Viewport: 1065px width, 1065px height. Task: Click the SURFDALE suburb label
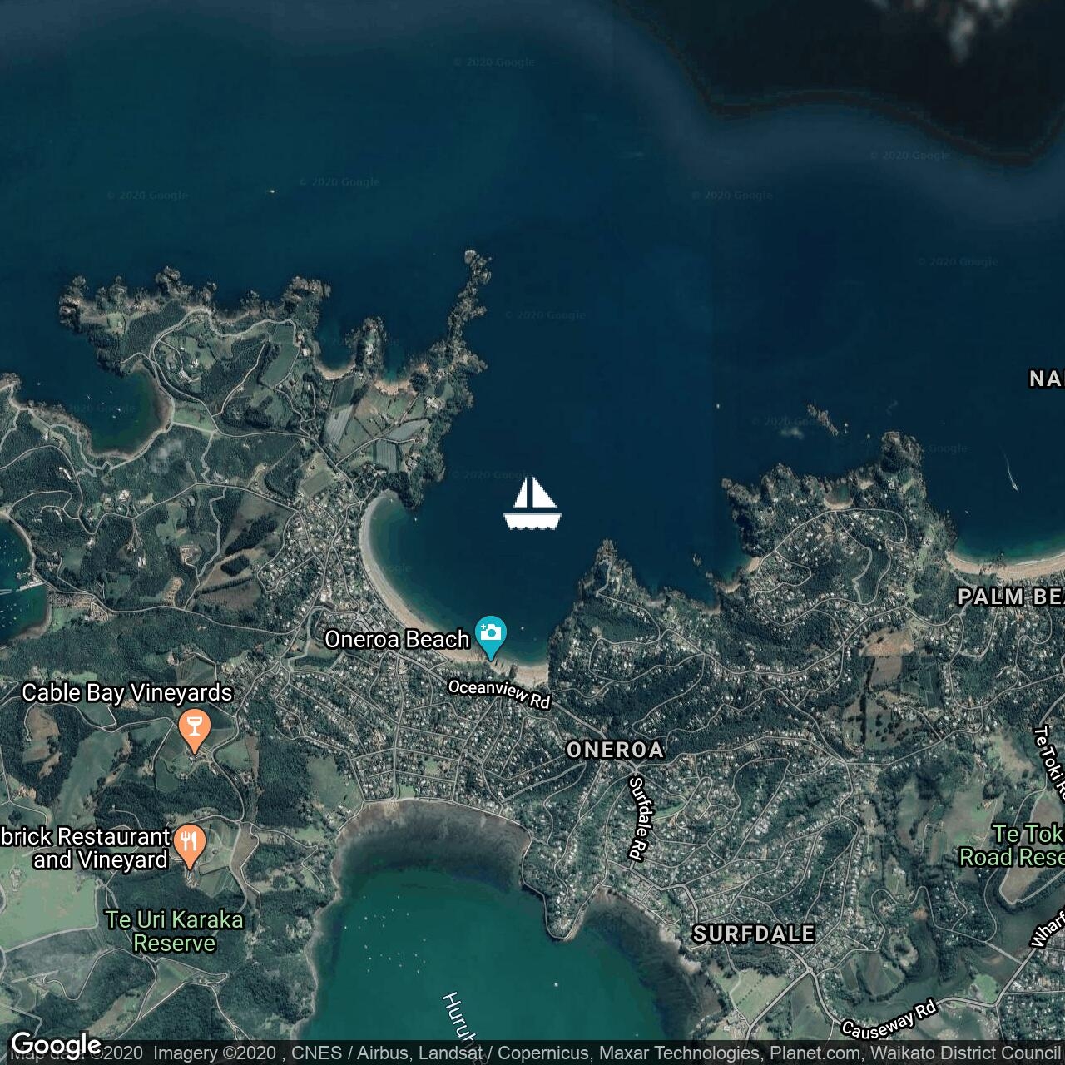coord(753,934)
